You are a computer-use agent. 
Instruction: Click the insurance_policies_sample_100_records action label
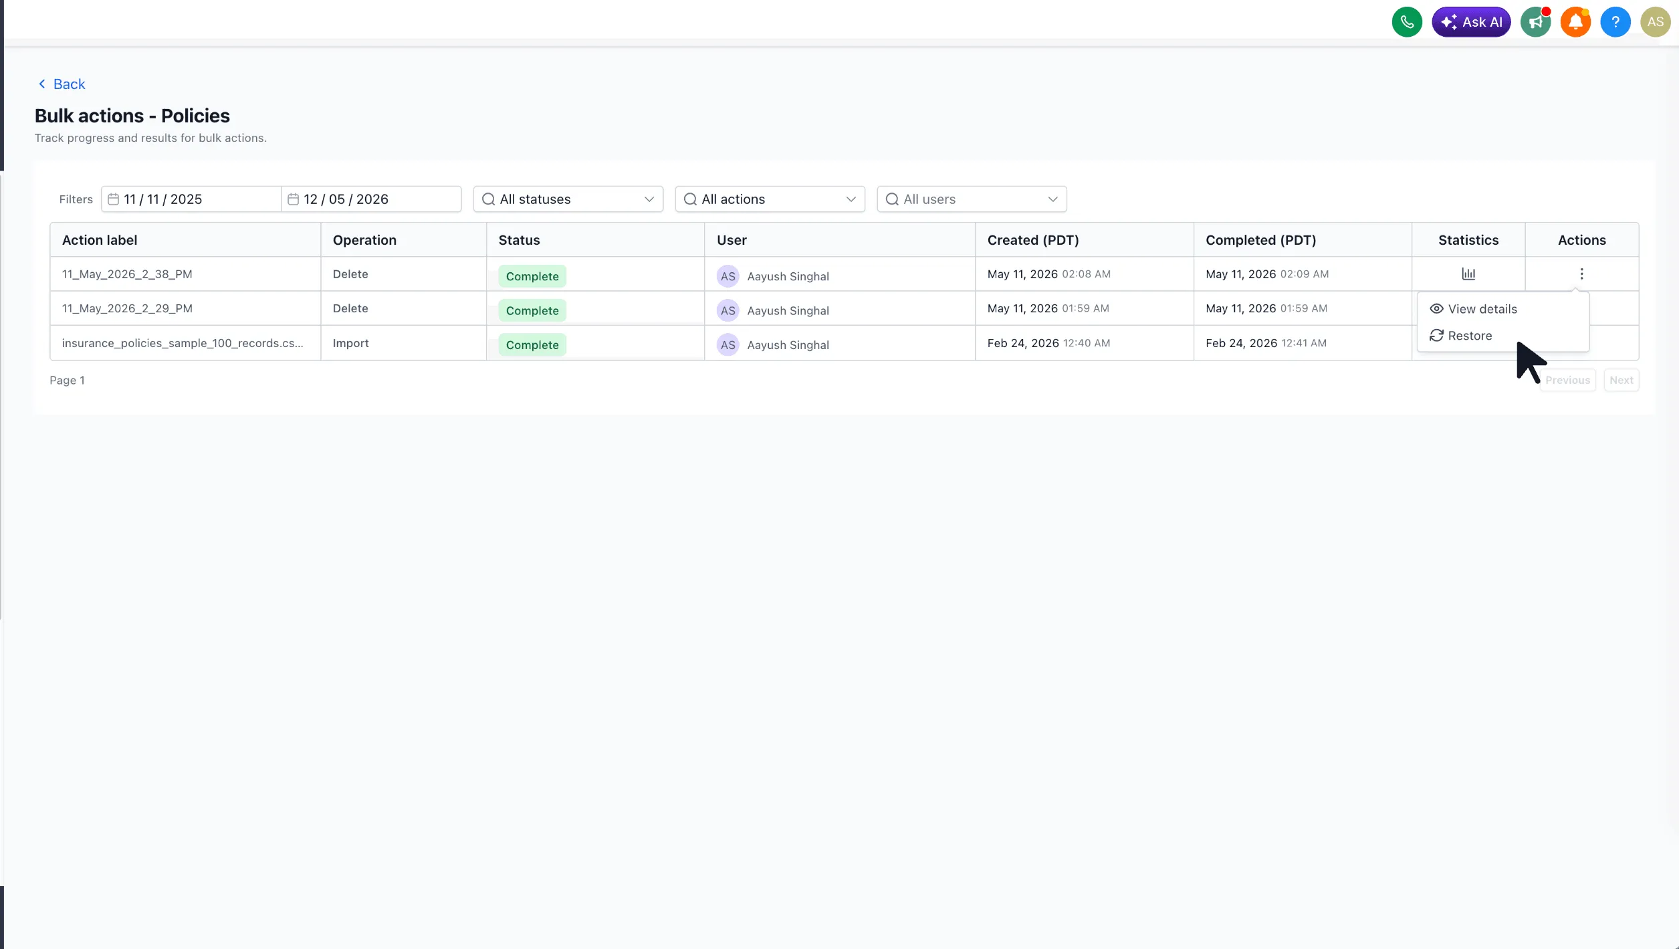[x=183, y=343]
